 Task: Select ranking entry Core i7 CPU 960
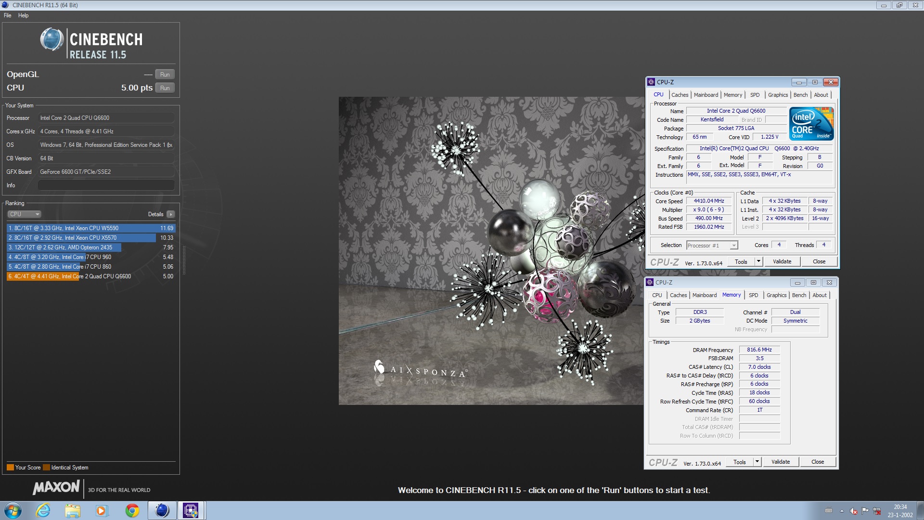(x=91, y=257)
